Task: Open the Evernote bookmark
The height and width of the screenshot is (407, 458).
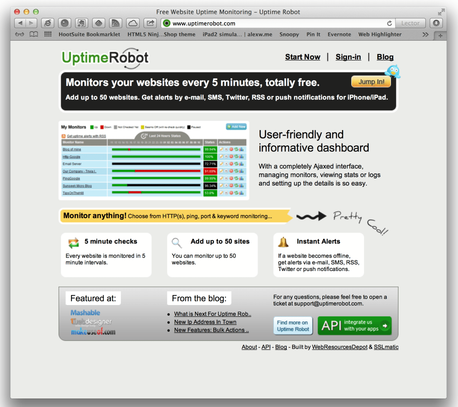Action: coord(339,34)
